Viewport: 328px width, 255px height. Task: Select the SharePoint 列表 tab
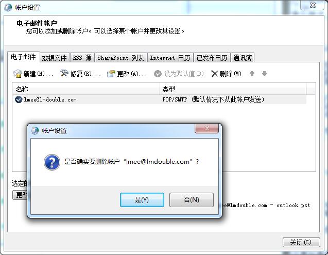pos(120,58)
